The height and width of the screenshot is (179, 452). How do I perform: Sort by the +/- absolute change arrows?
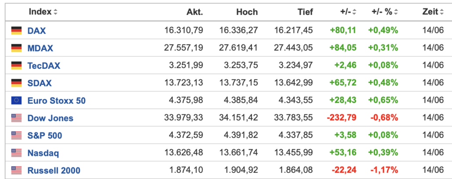(354, 12)
